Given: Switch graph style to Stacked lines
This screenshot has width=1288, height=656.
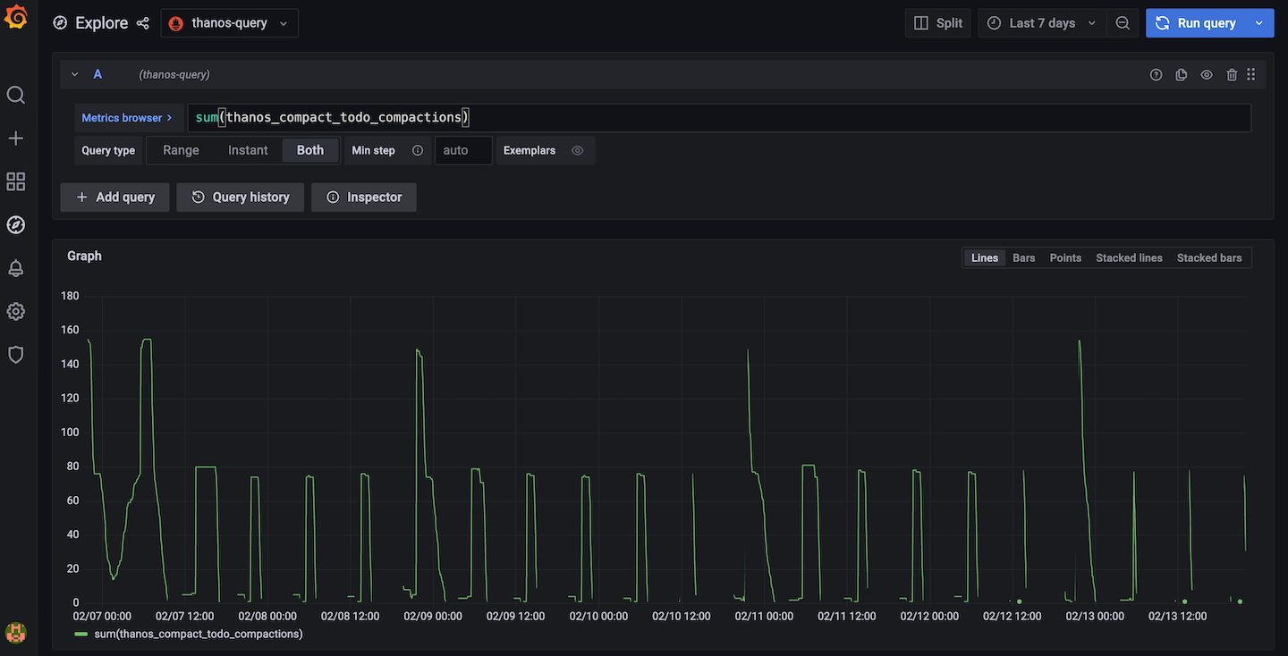Looking at the screenshot, I should (1129, 257).
